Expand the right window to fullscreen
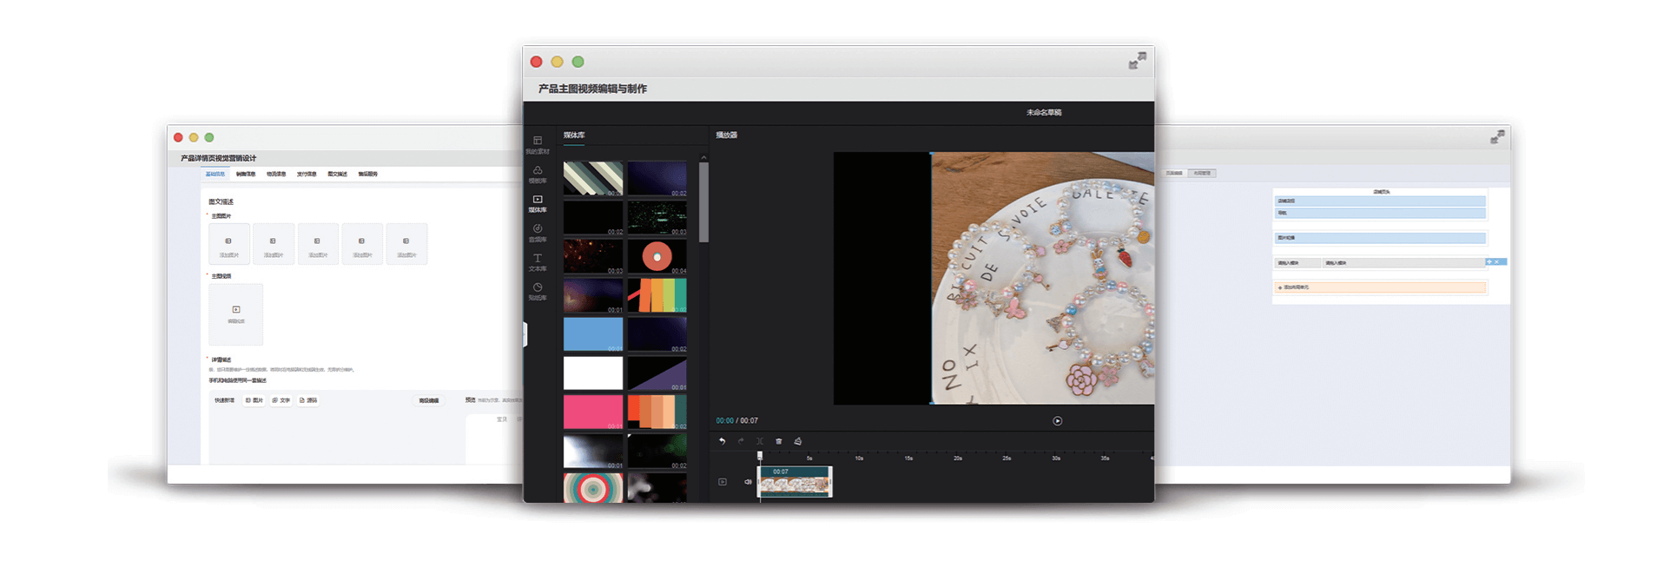Viewport: 1677px width, 587px height. coord(1497,137)
